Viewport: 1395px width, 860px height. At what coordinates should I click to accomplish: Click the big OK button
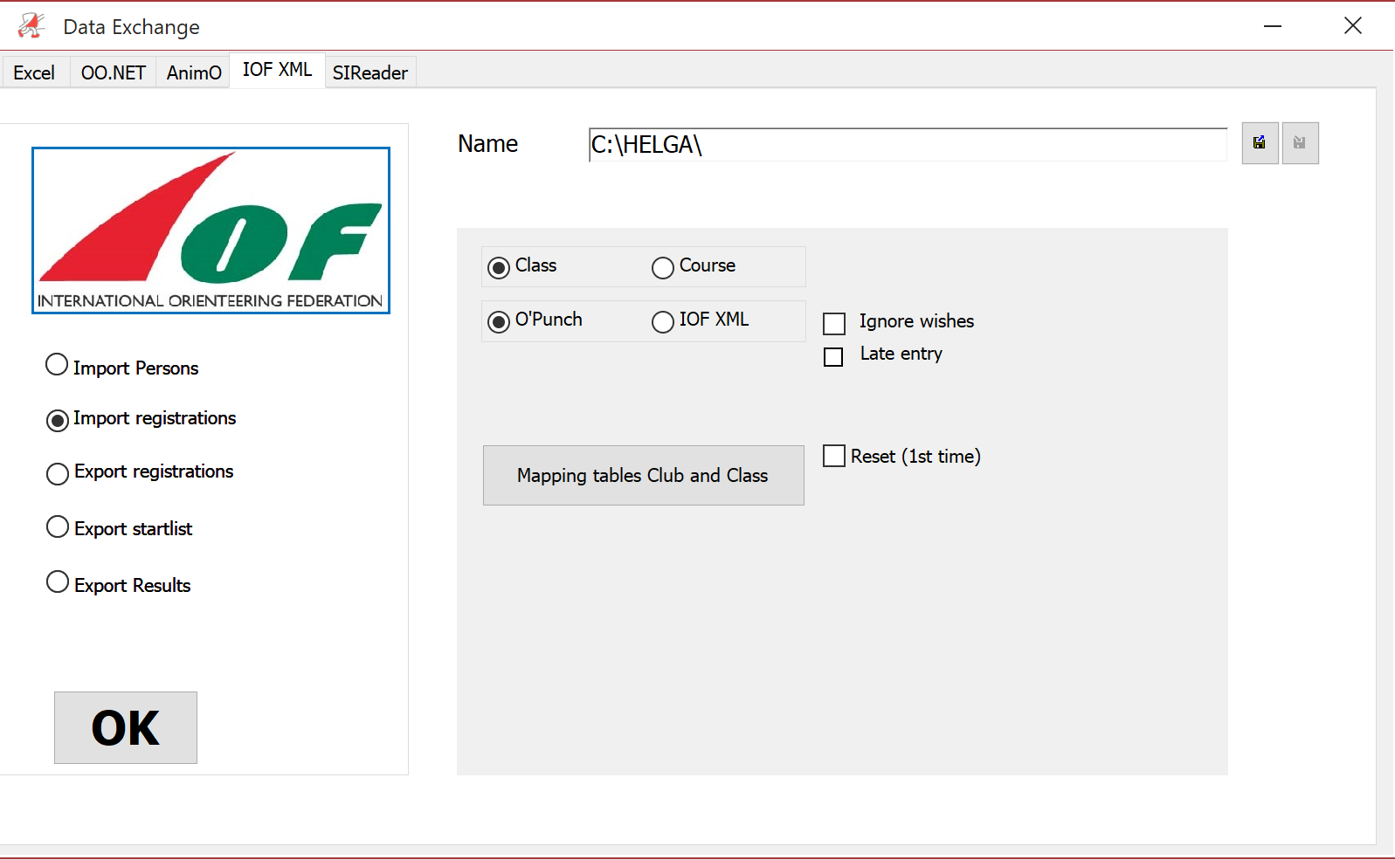[x=126, y=727]
